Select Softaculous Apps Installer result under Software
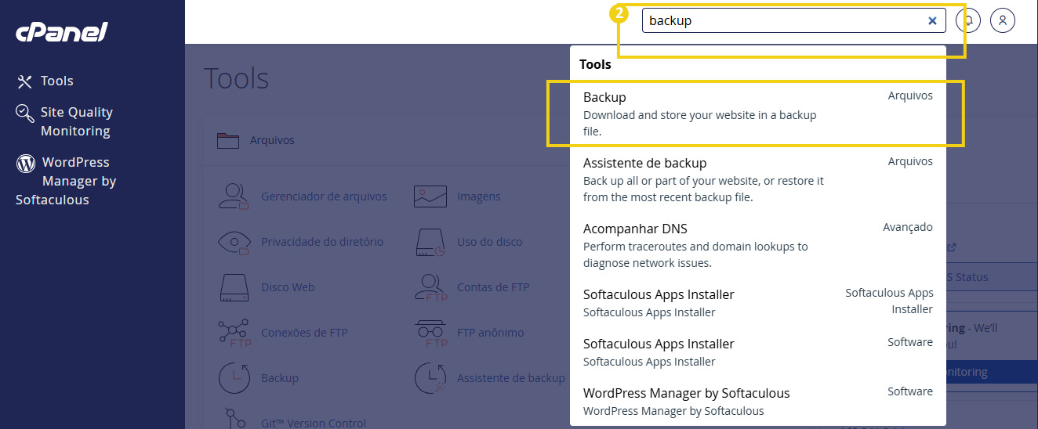The height and width of the screenshot is (429, 1038). [x=757, y=351]
